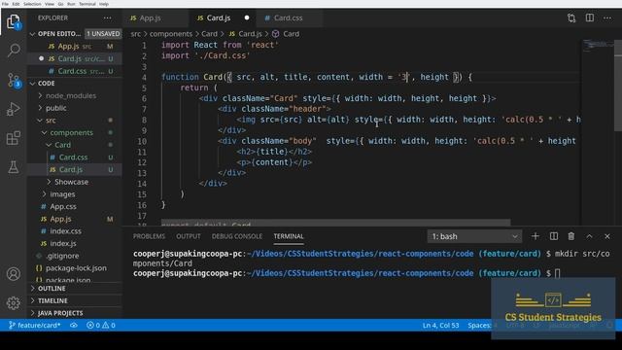Open editor more actions ellipsis
622x350 pixels.
(x=607, y=17)
